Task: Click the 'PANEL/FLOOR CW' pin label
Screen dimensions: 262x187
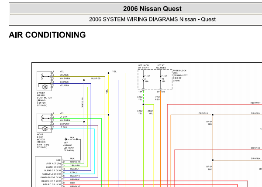Action: [51, 174]
